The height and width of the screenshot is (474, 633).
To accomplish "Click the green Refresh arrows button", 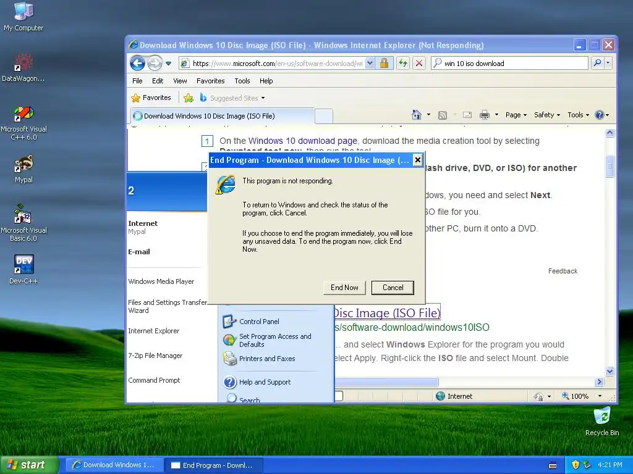I will 403,64.
